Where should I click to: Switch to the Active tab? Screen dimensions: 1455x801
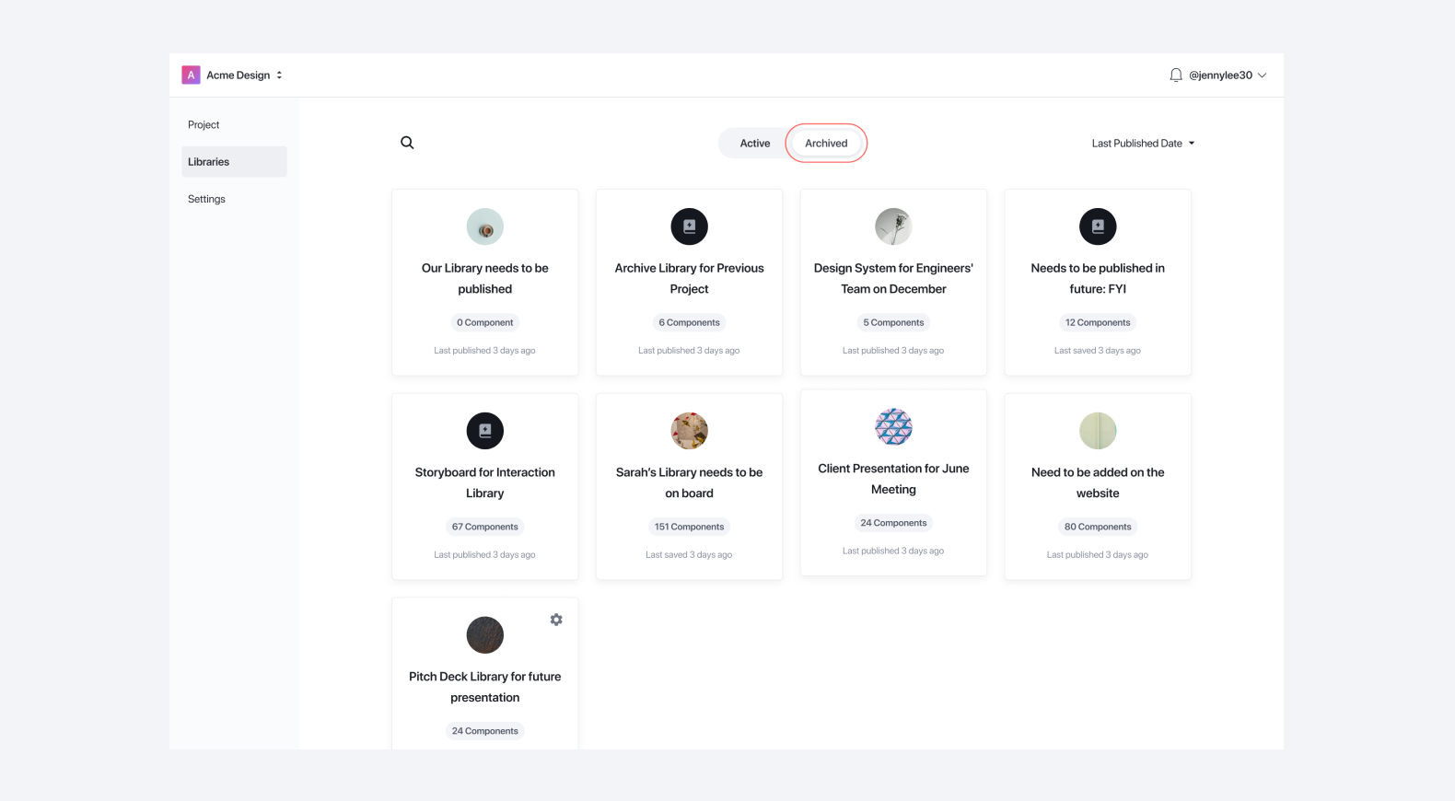[755, 144]
